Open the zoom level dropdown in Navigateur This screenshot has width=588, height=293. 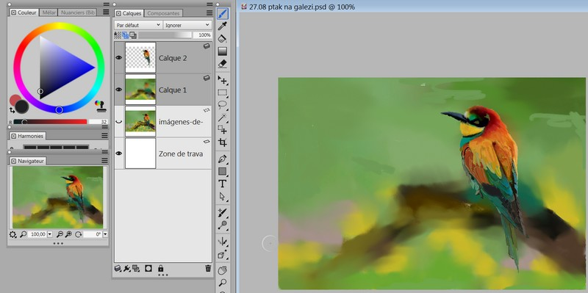50,234
